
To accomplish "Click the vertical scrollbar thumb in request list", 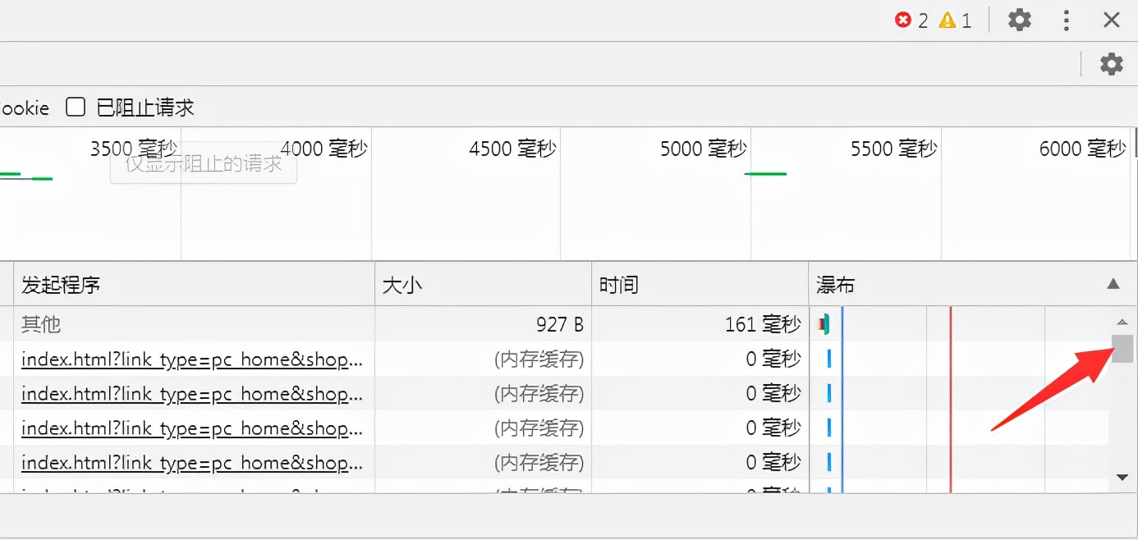I will coord(1123,349).
